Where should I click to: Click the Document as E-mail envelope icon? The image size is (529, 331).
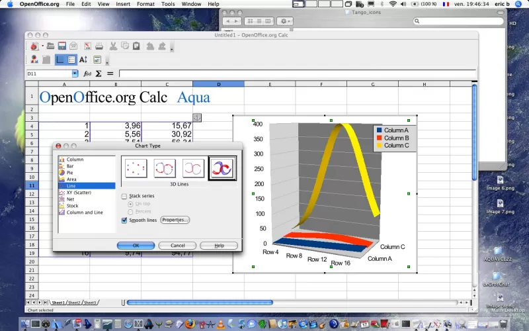[x=73, y=46]
